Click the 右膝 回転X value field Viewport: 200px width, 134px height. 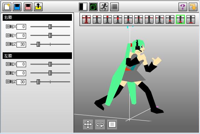21,27
